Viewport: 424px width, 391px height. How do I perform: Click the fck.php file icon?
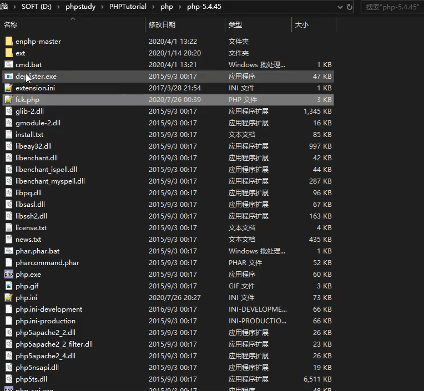pos(9,99)
